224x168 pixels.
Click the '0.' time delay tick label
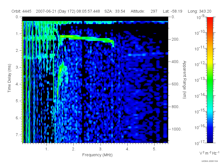pyautogui.click(x=17, y=17)
